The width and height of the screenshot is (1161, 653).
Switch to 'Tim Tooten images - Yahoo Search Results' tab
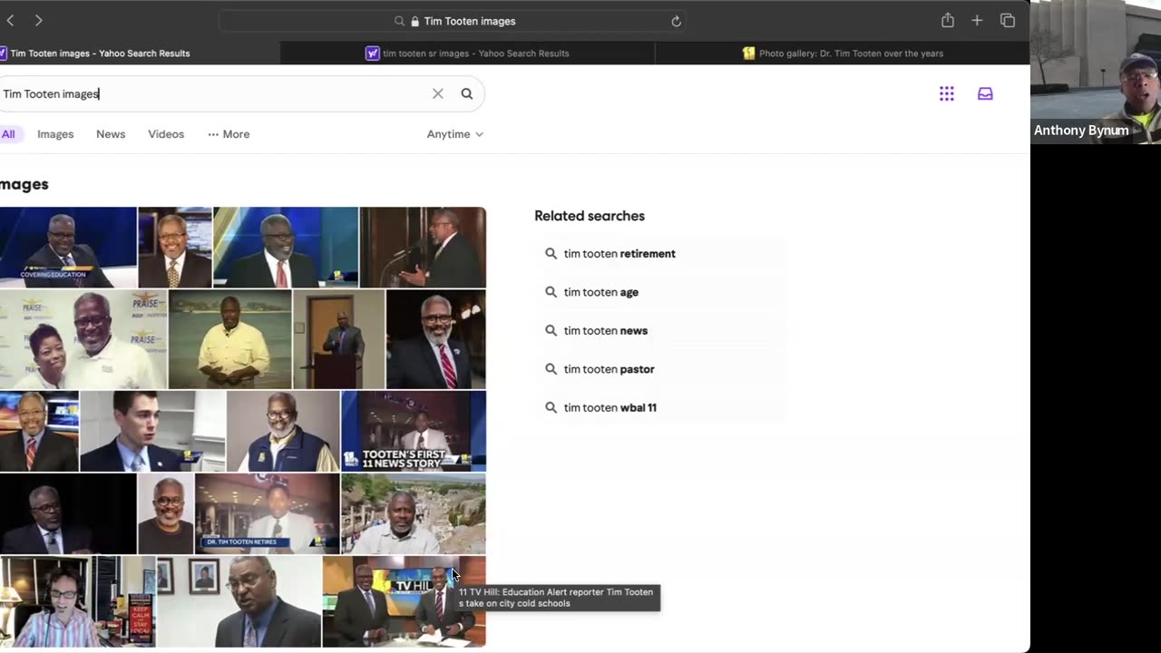[140, 54]
